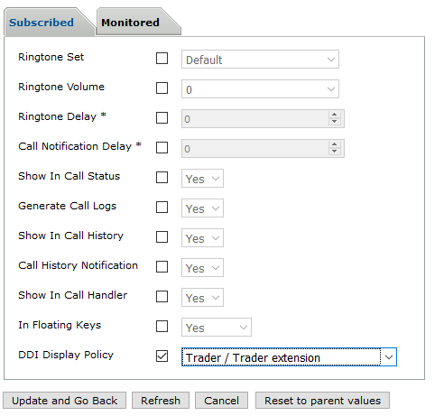Image resolution: width=444 pixels, height=416 pixels.
Task: Open the Show In Call Handler dropdown
Action: tap(202, 298)
